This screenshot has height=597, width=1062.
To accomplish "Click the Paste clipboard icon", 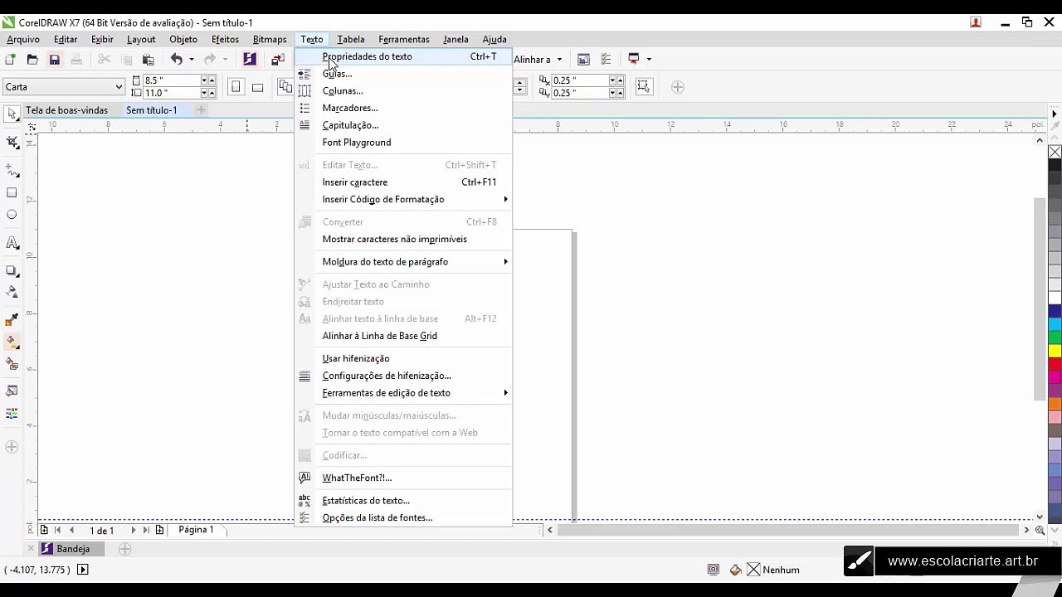I will click(149, 60).
